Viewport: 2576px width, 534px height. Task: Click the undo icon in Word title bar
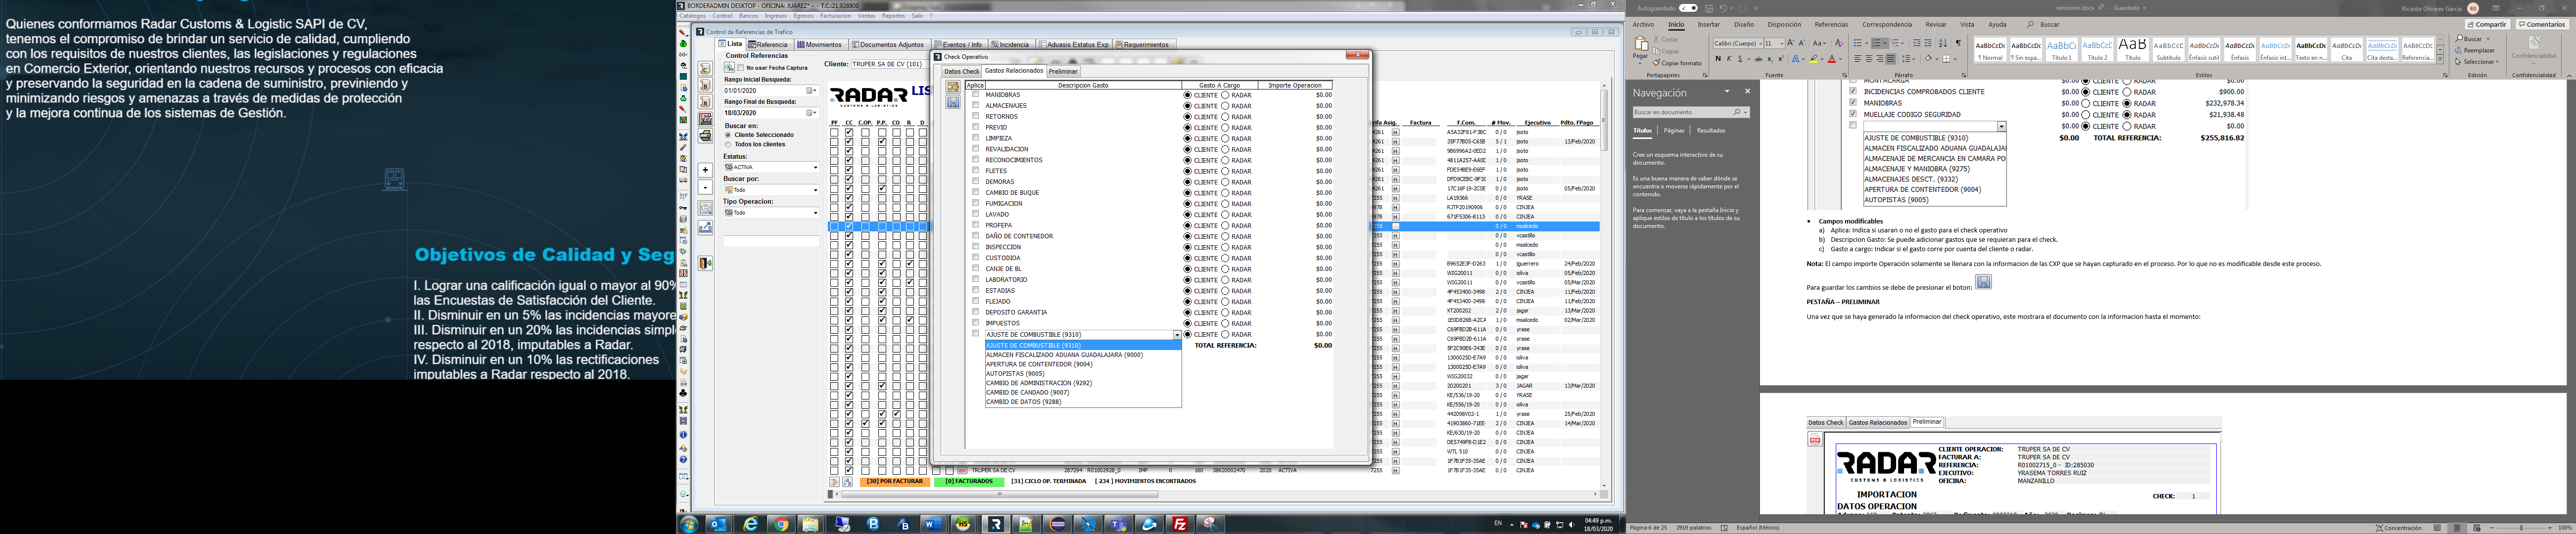[x=1724, y=8]
